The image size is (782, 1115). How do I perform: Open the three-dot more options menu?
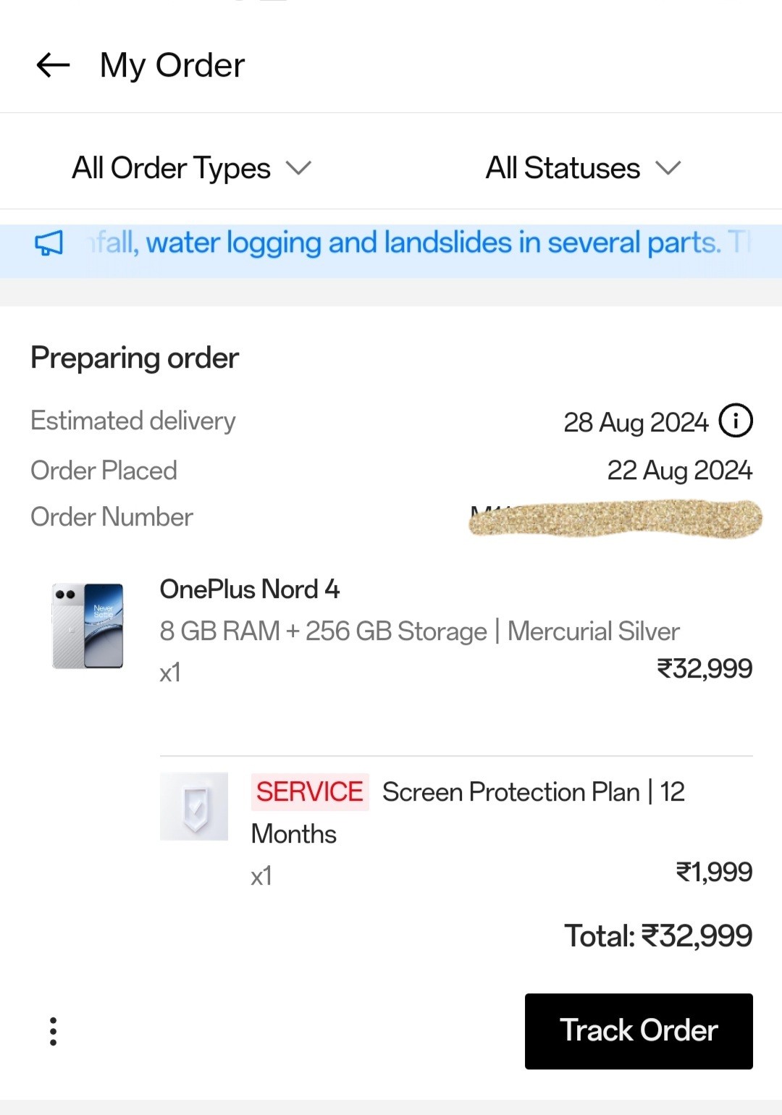coord(53,1031)
